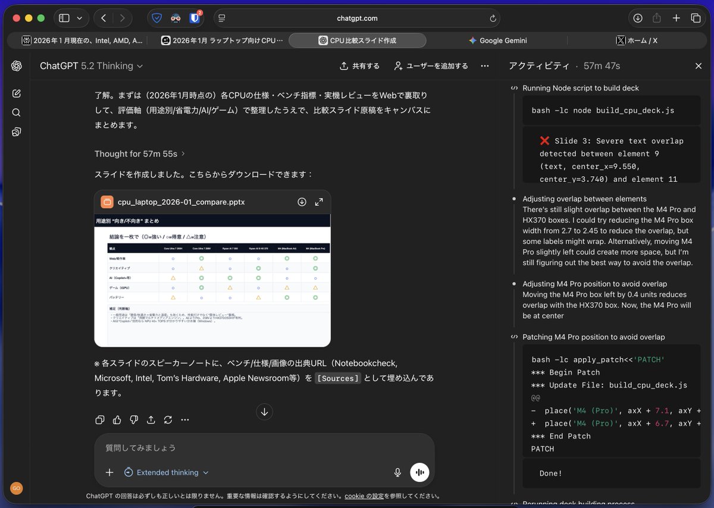Image resolution: width=714 pixels, height=508 pixels.
Task: Click ユーザーを追加する button
Action: tap(431, 66)
